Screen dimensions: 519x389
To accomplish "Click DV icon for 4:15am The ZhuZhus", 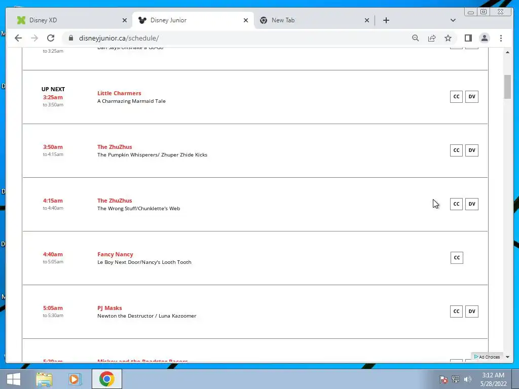I will pos(472,204).
